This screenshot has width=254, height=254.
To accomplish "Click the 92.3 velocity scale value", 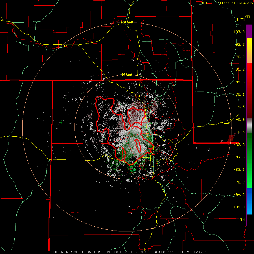I will pos(240,44).
